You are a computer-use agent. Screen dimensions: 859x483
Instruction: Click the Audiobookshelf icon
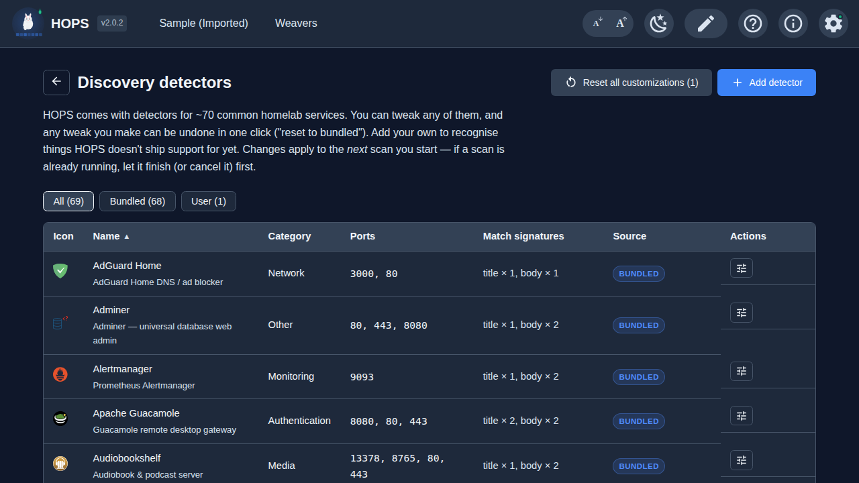pos(60,464)
